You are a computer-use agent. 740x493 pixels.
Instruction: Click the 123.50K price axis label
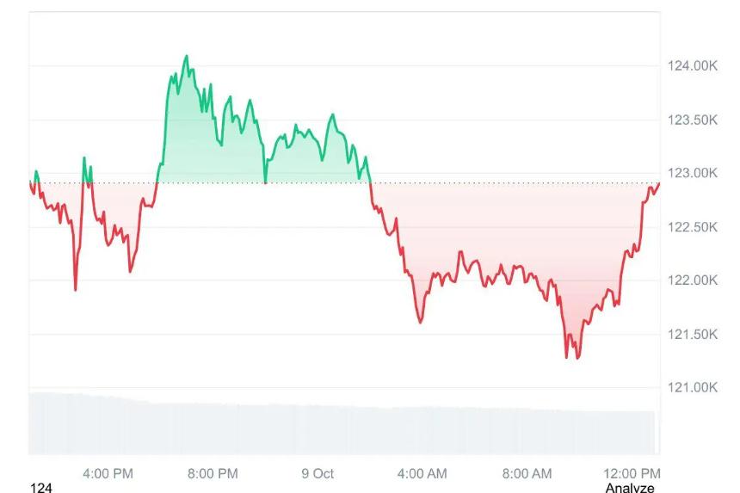[x=692, y=120]
